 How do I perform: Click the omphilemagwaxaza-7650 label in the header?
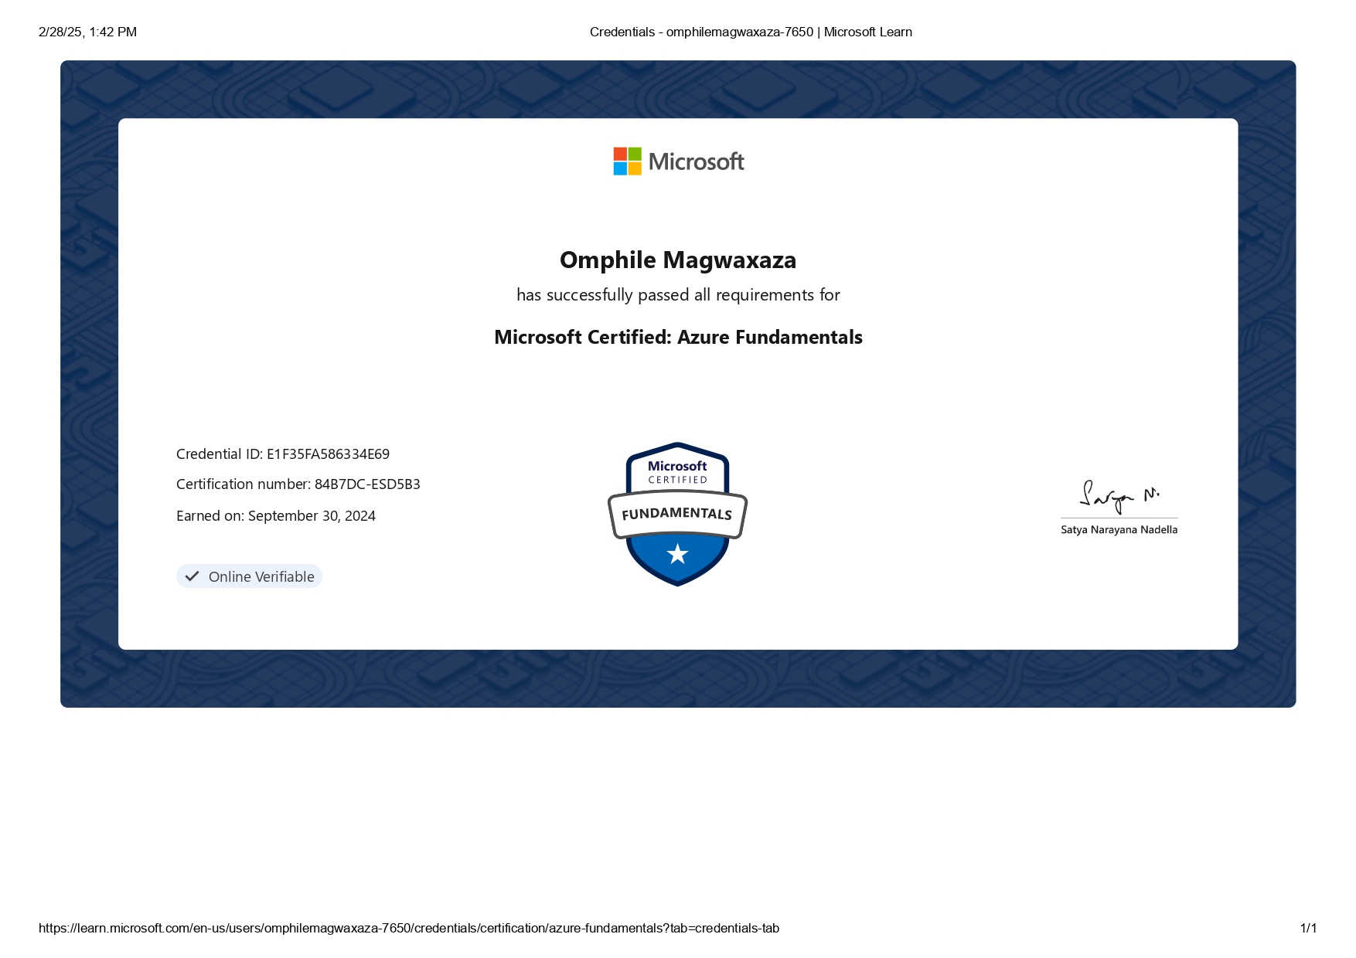[x=741, y=32]
